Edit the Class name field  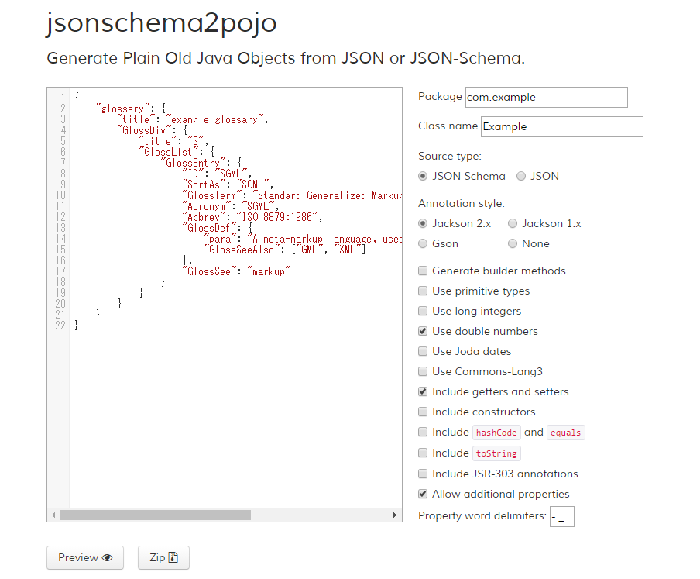[561, 126]
